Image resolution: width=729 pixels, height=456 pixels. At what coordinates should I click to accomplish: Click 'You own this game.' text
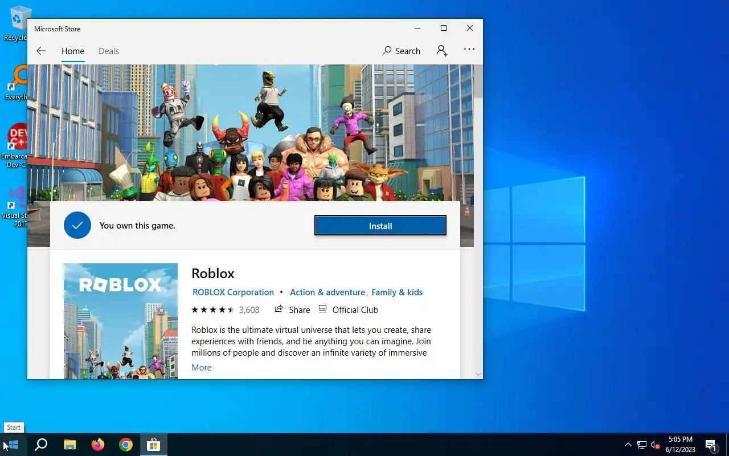coord(137,225)
